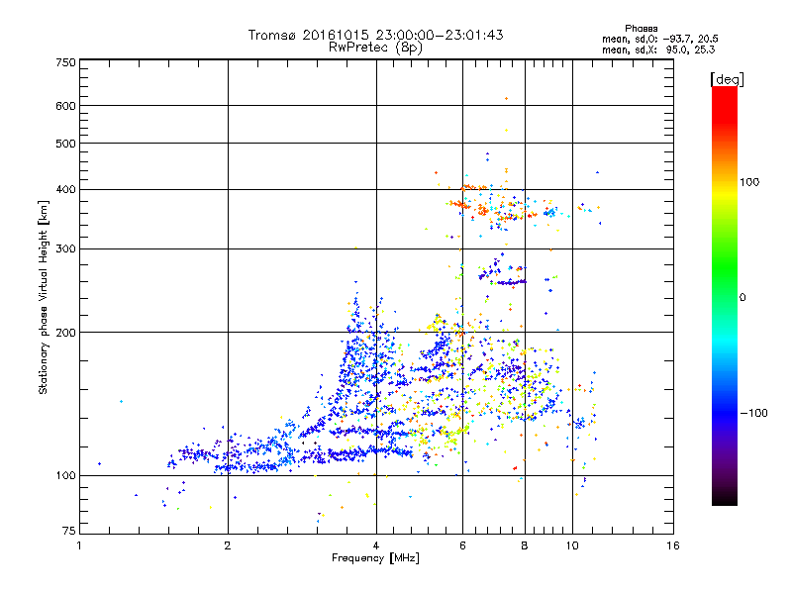Click the 'mean, sd,O: -93.7, 20.5' text
Screen dimensions: 792x594
point(660,39)
